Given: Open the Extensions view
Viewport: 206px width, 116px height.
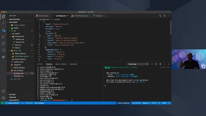Looking at the screenshot, I should (4, 43).
